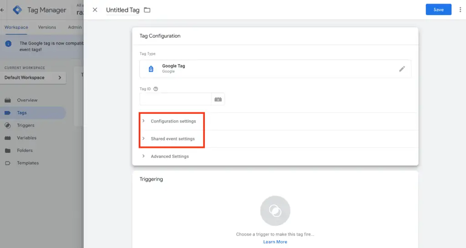
Task: Click the Google Tag type row
Action: point(275,69)
